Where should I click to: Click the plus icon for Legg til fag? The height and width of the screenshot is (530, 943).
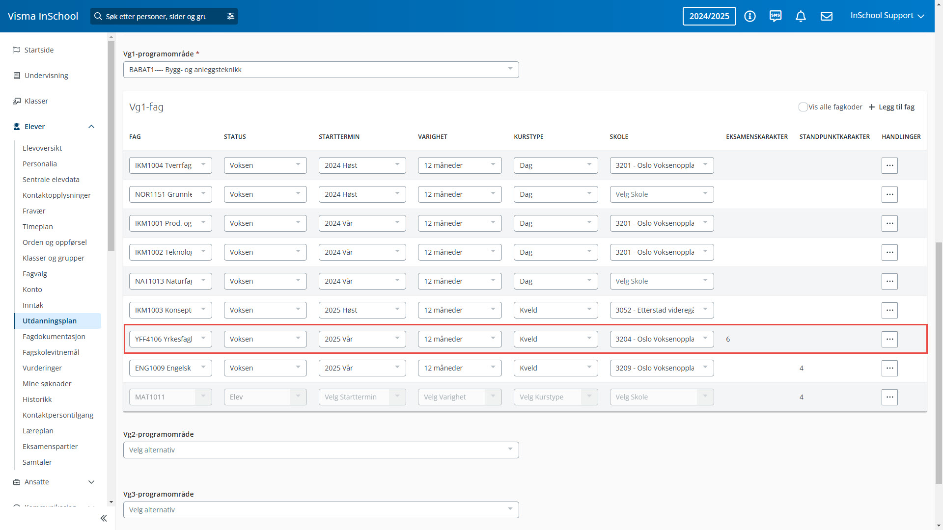tap(872, 107)
